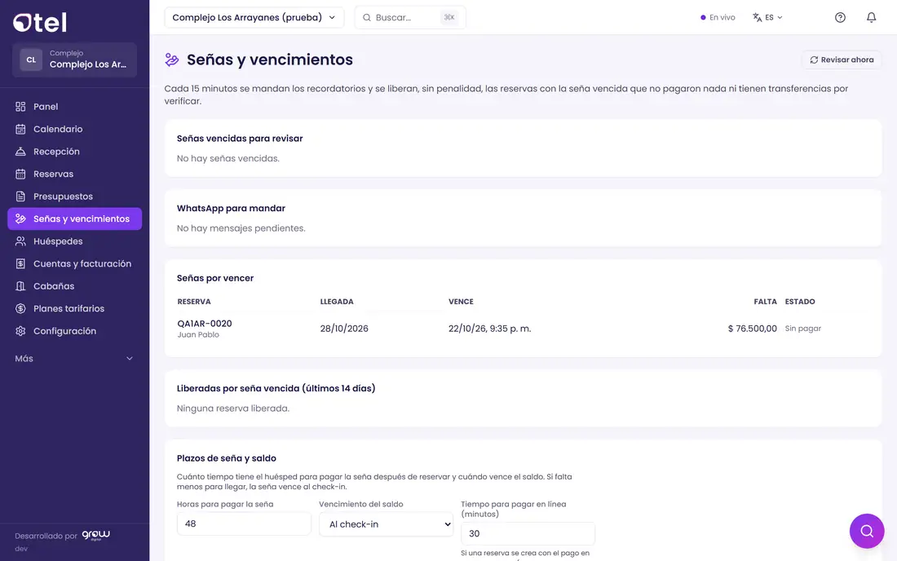Image resolution: width=897 pixels, height=561 pixels.
Task: Open the help question mark icon
Action: (x=840, y=18)
